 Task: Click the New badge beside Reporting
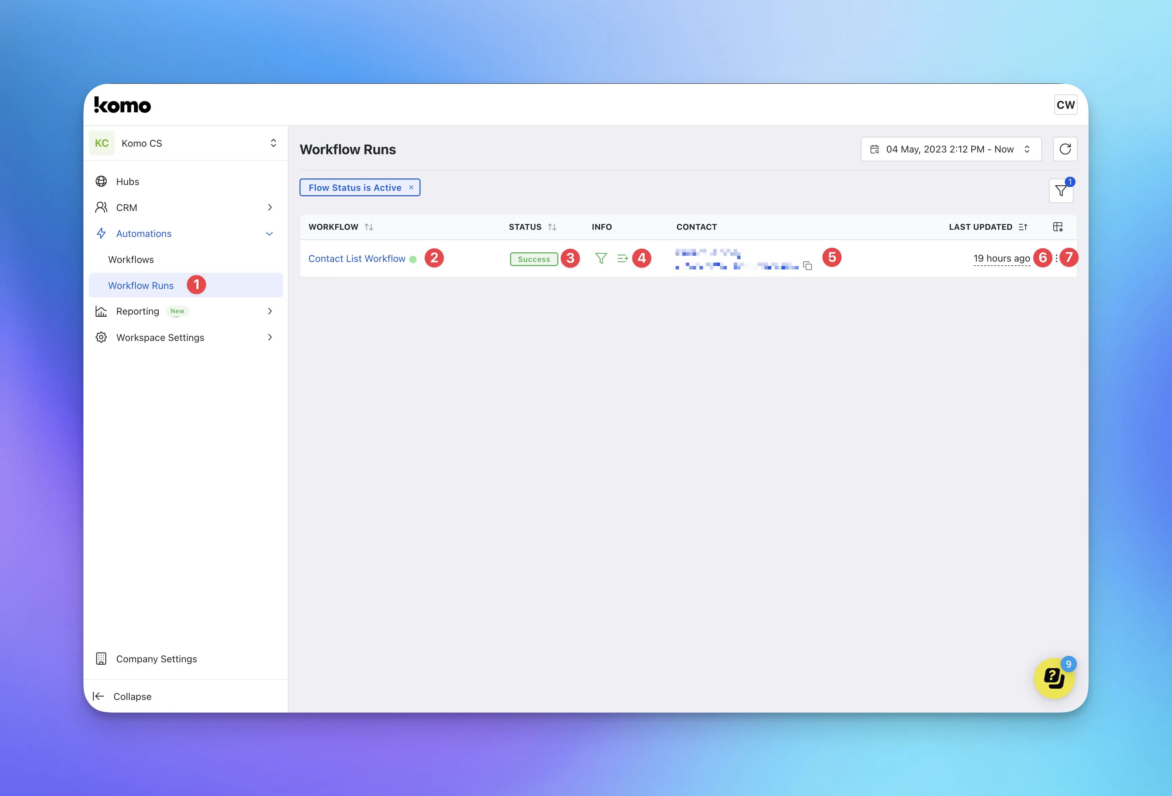point(177,311)
